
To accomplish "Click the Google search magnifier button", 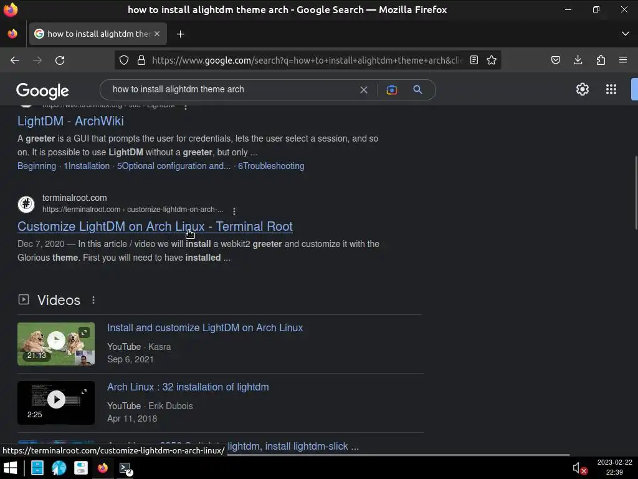I will tap(417, 90).
